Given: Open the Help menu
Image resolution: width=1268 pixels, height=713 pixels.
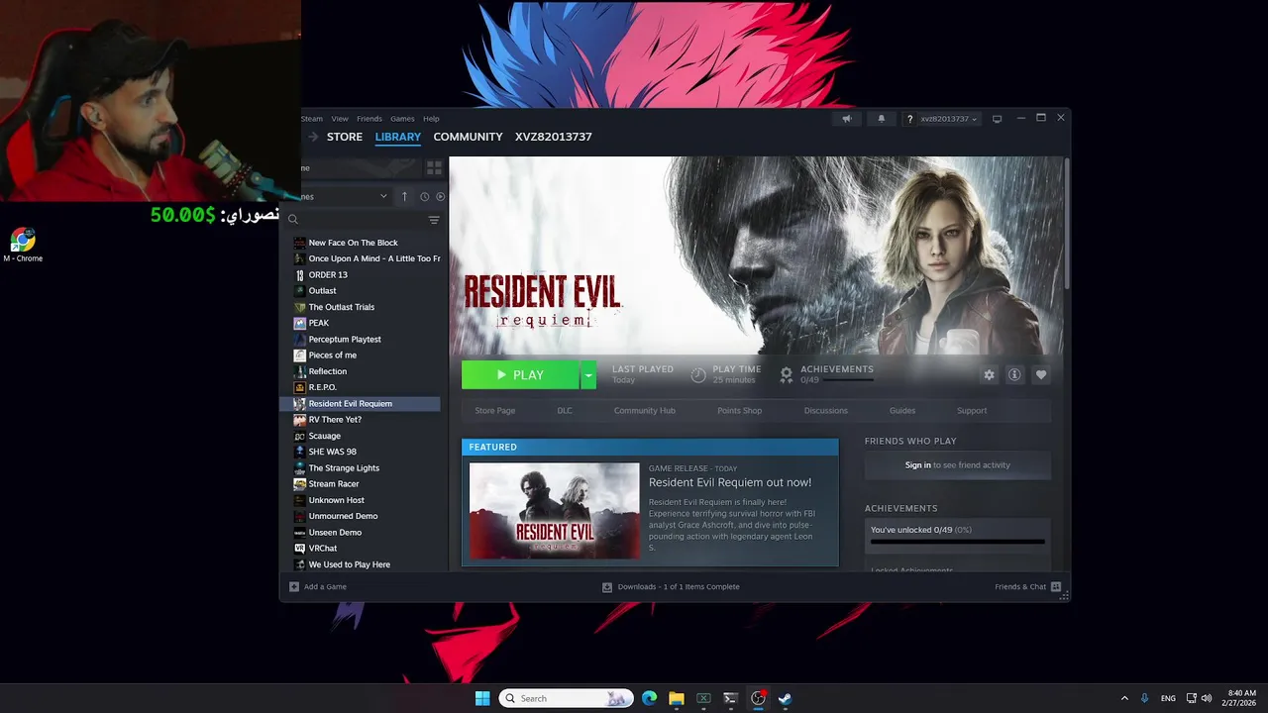Looking at the screenshot, I should click(x=431, y=119).
